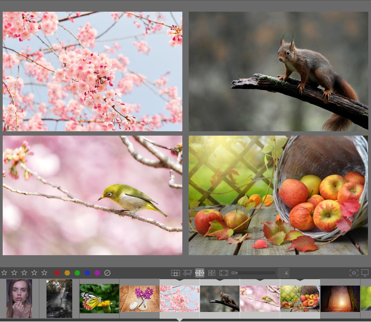
Task: Select the butterfly thumbnail in the filmstrip
Action: (x=99, y=298)
